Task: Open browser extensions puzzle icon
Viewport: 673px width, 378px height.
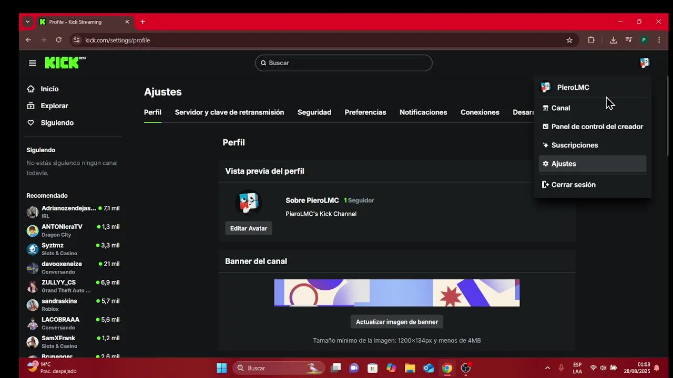Action: coord(591,40)
